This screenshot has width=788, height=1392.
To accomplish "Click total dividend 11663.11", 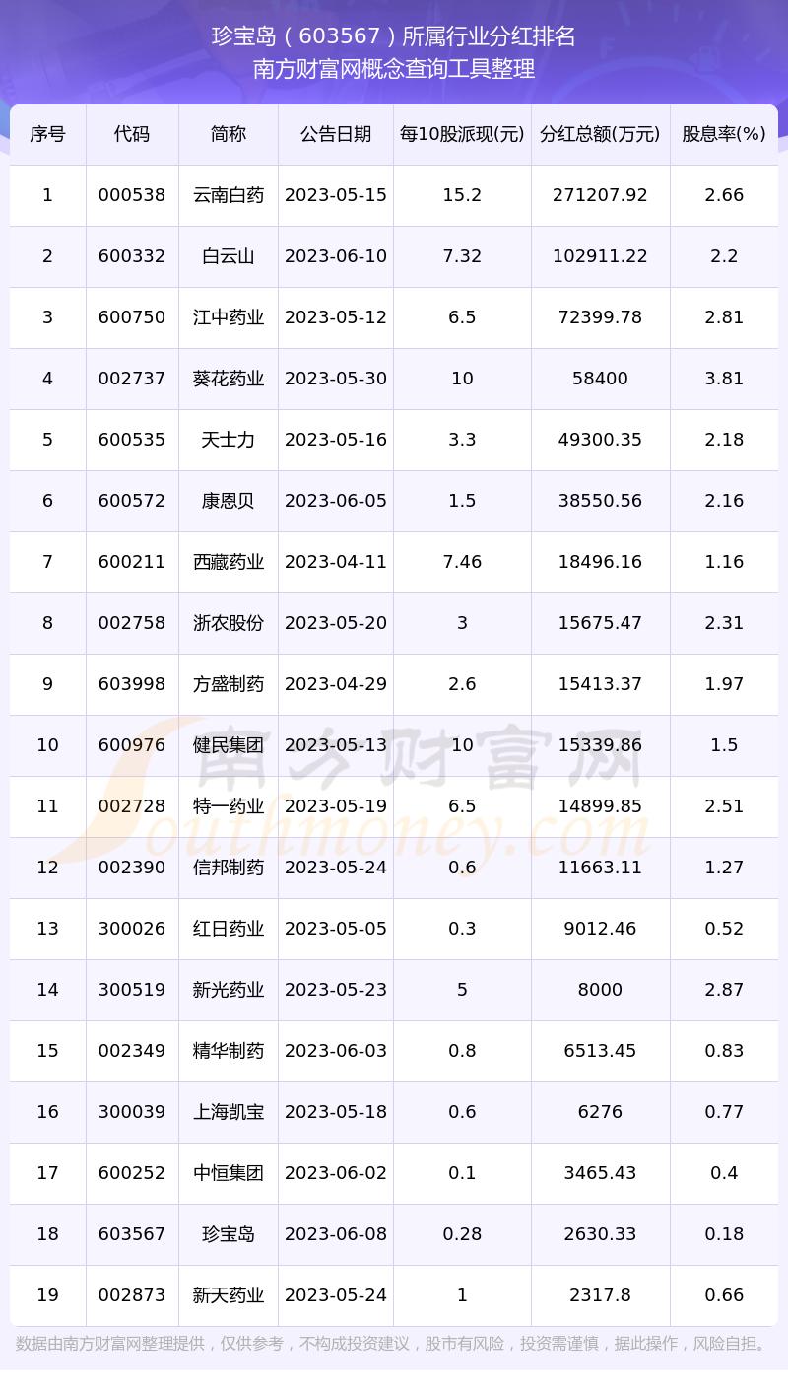I will (601, 868).
